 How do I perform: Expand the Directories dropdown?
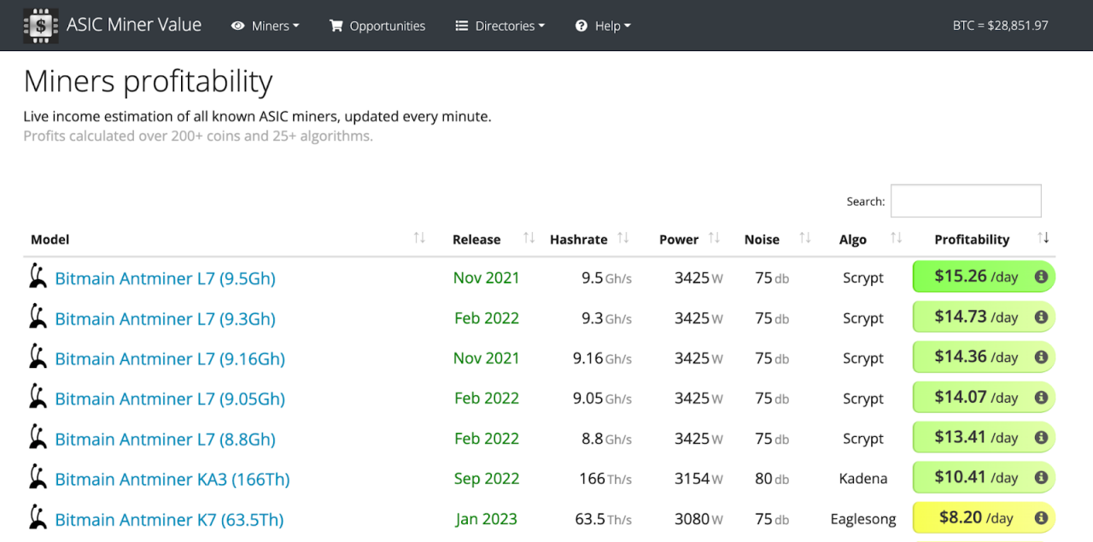click(500, 26)
